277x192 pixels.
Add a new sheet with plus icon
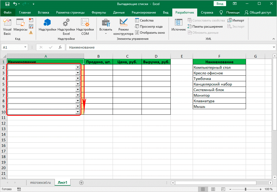tap(81, 183)
